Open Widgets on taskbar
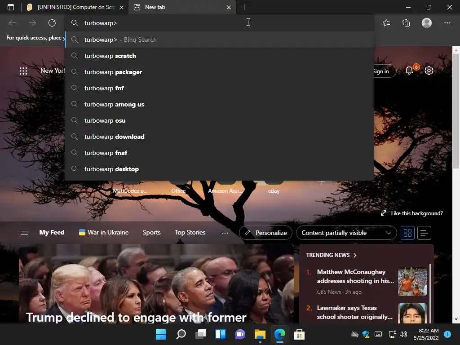Screen dimensions: 460x345 [x=221, y=334]
